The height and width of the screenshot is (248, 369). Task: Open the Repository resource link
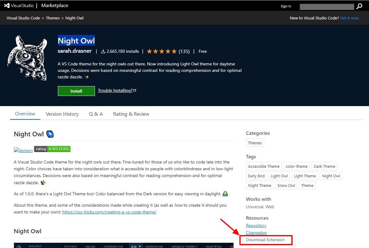coord(256,225)
